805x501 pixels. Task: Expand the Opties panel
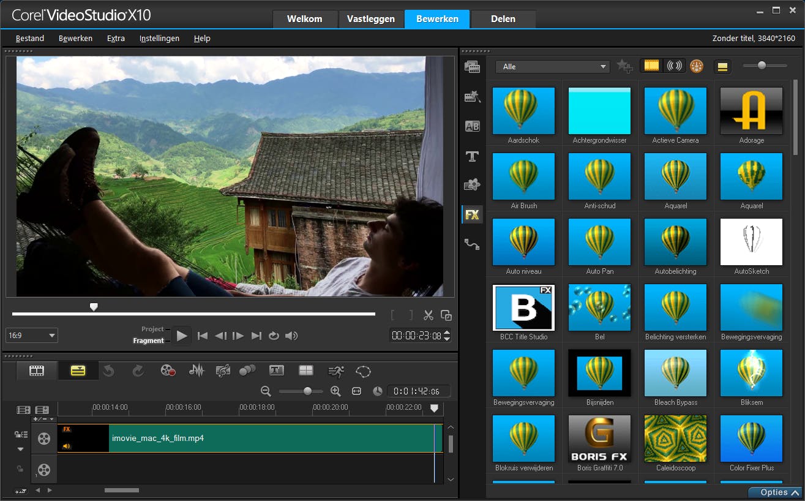click(x=775, y=492)
